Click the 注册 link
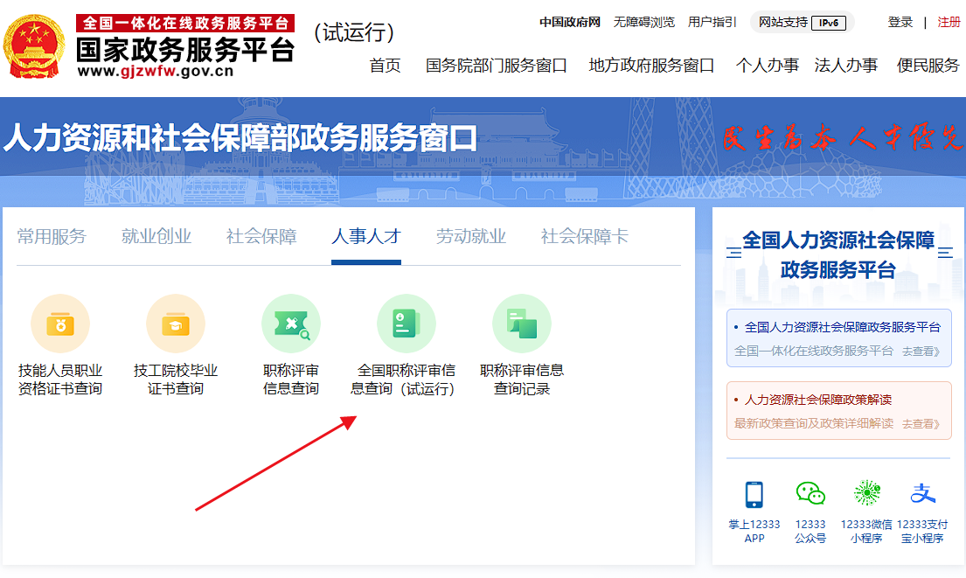This screenshot has height=578, width=966. pos(949,22)
